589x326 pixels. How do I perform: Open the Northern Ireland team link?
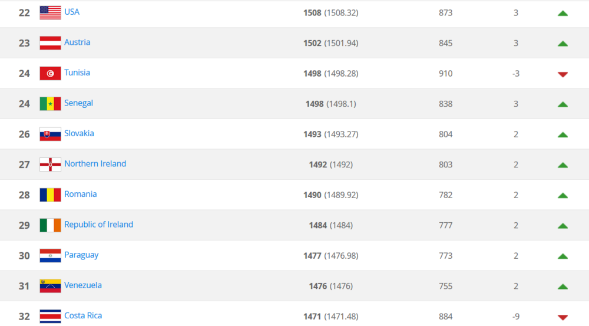(95, 164)
